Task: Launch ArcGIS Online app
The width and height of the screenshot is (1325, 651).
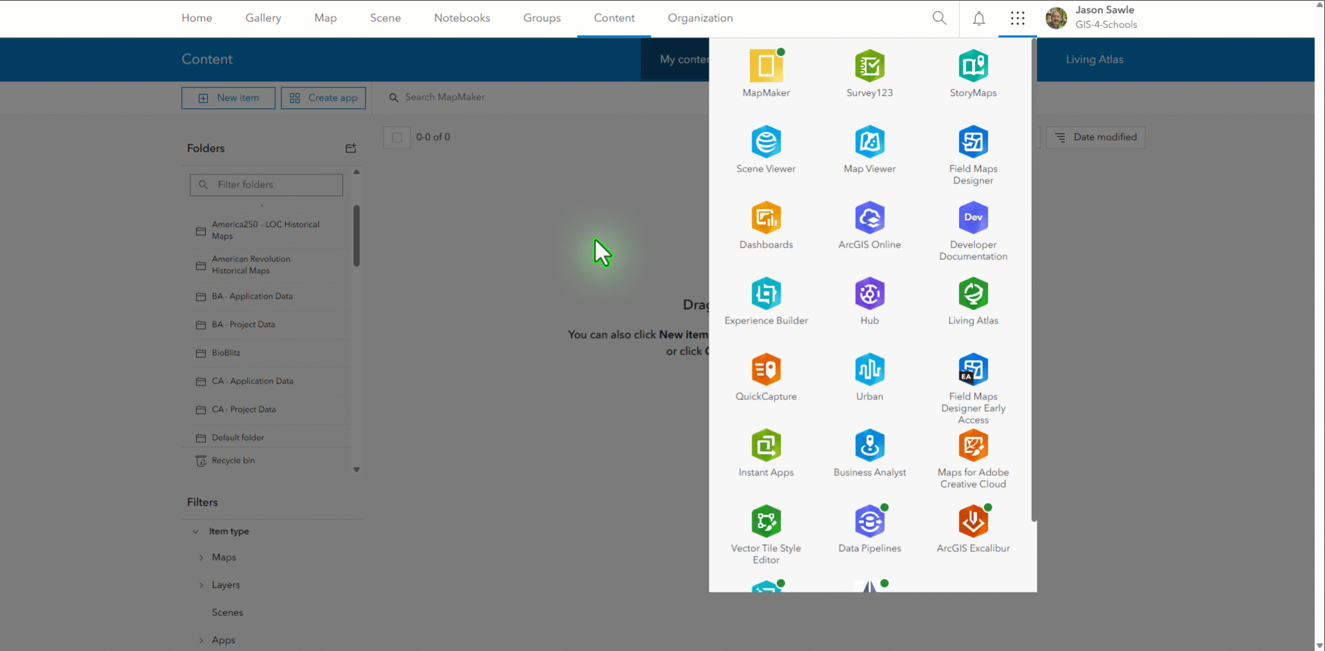Action: click(870, 226)
